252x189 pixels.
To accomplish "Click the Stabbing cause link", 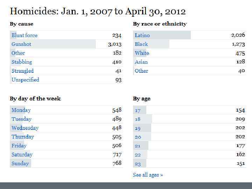I will (x=22, y=62).
